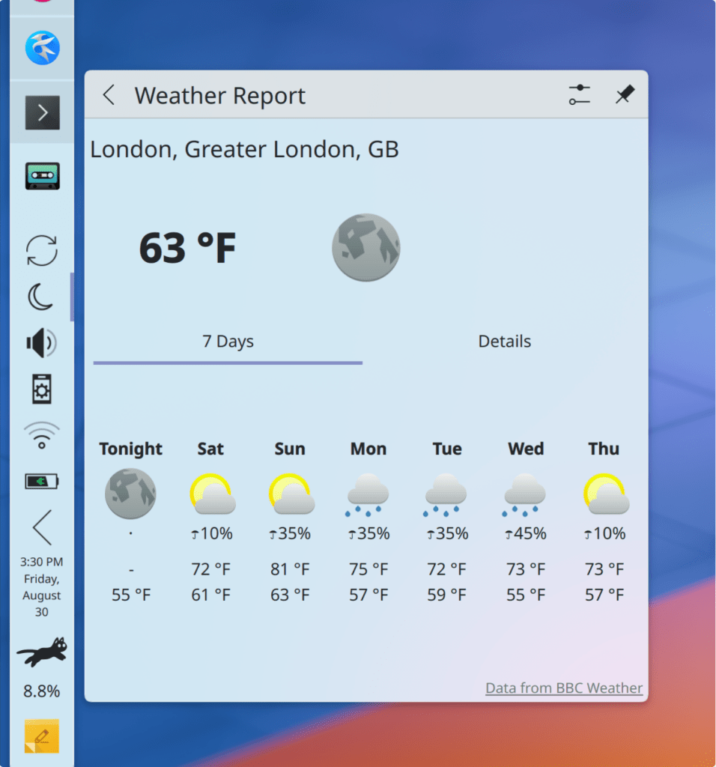Click the blue bird application icon
The width and height of the screenshot is (716, 767).
(x=42, y=47)
